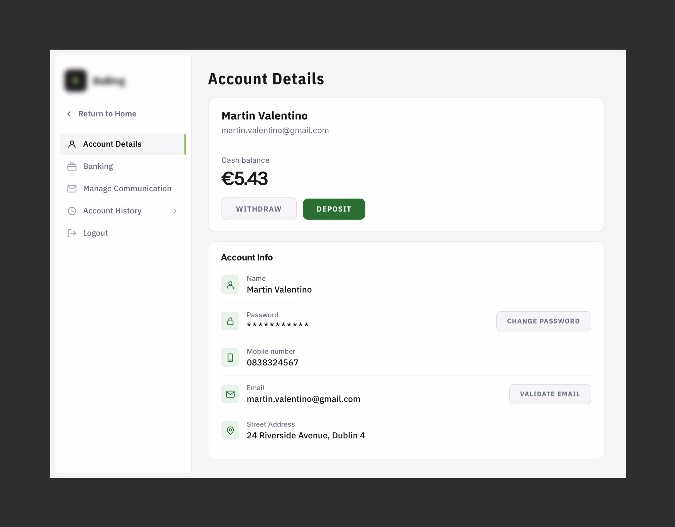
Task: Click the phone icon in Mobile number row
Action: [230, 357]
